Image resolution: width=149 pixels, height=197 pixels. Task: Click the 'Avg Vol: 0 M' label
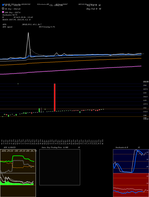tap(94, 5)
